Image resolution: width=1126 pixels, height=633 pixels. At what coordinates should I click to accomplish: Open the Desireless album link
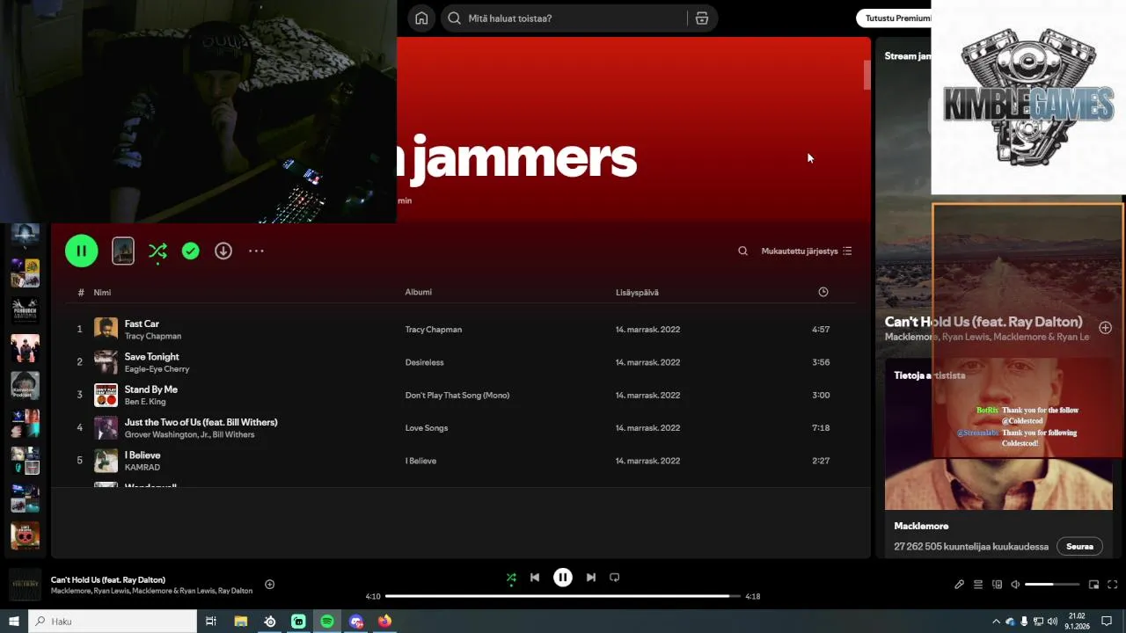point(424,362)
